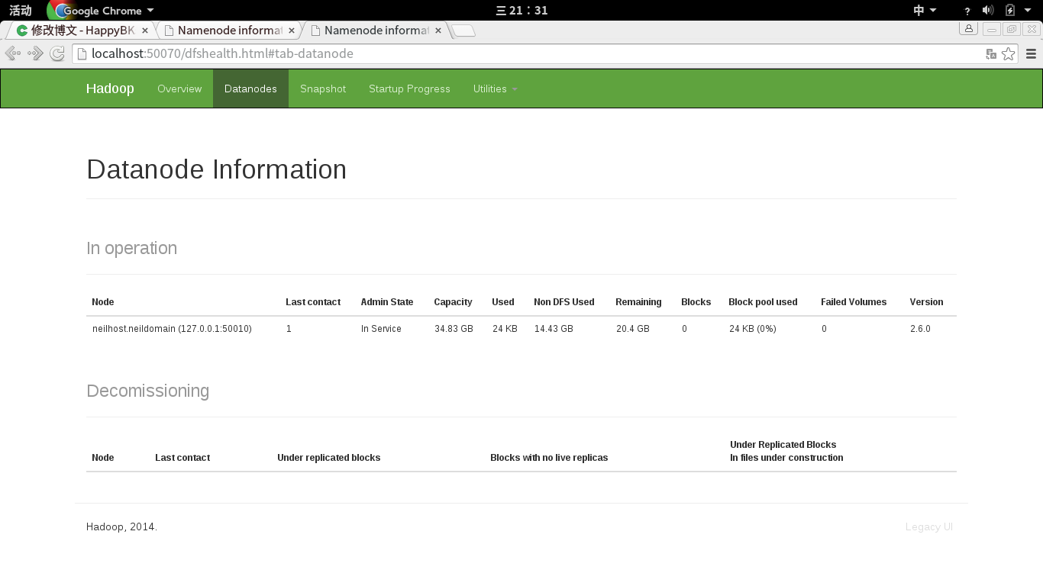Click the Under replicated blocks header

(328, 458)
